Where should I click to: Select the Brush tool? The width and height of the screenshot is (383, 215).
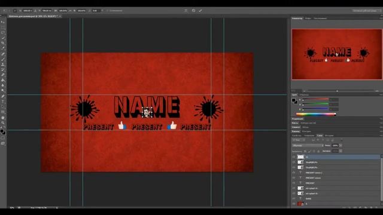[3, 59]
